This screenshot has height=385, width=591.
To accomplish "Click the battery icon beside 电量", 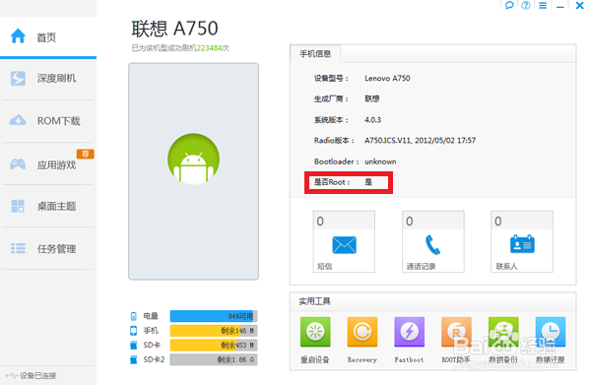I will pos(133,316).
